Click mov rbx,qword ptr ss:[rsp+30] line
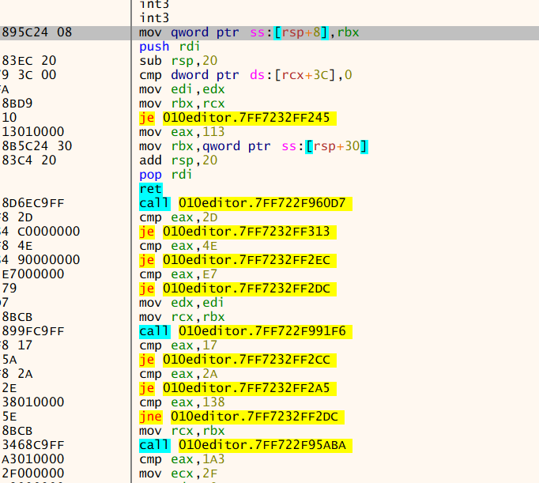539x483 pixels. coord(254,146)
